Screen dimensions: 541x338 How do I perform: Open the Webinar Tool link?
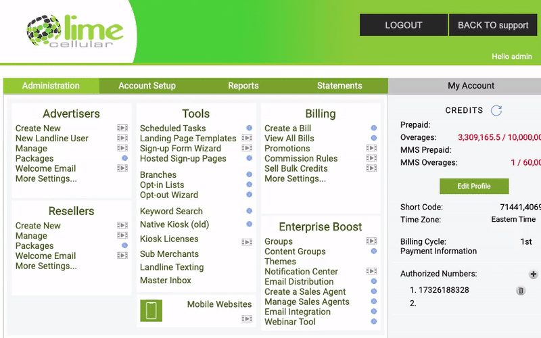[x=290, y=322]
